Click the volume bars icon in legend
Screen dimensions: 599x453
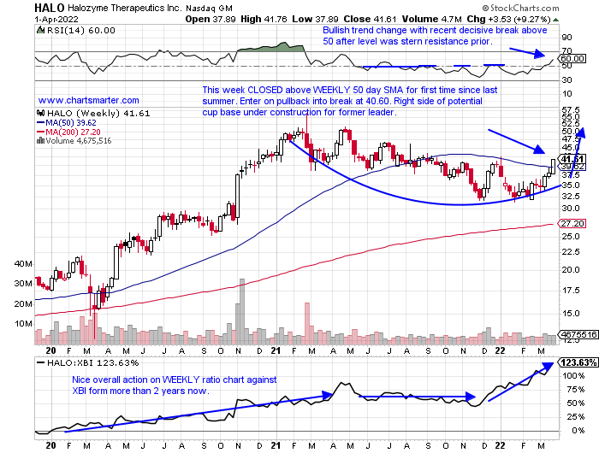point(40,141)
